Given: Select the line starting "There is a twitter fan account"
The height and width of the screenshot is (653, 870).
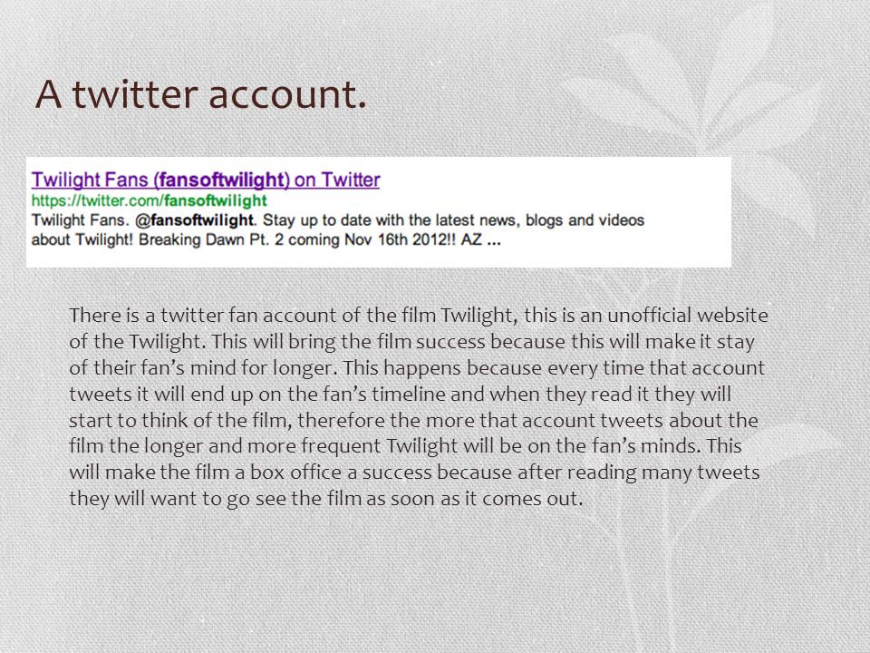Looking at the screenshot, I should tap(419, 316).
